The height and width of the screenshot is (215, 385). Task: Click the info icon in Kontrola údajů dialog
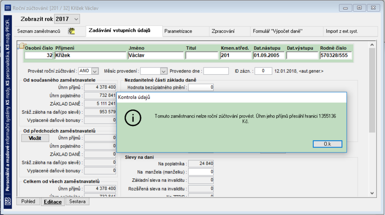133,118
